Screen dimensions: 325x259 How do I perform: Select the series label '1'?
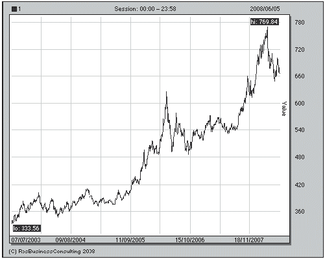(19, 9)
